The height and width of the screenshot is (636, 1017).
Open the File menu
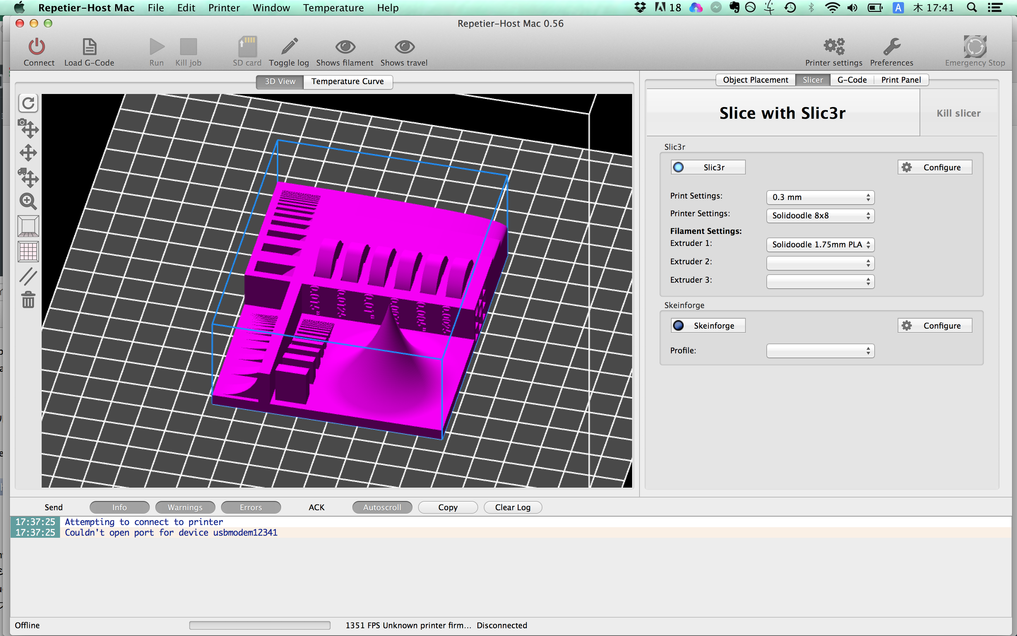point(156,7)
